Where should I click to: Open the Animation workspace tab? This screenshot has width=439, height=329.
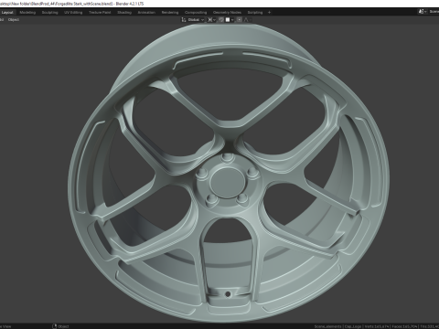click(146, 13)
